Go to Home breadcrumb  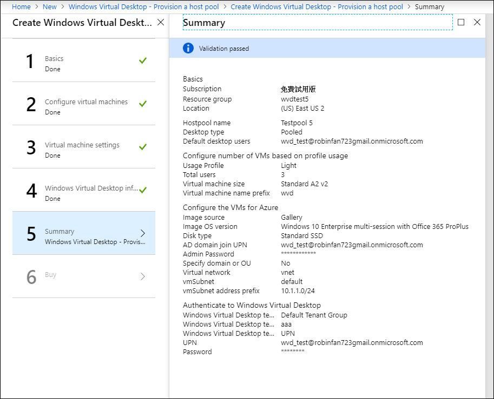tap(21, 6)
